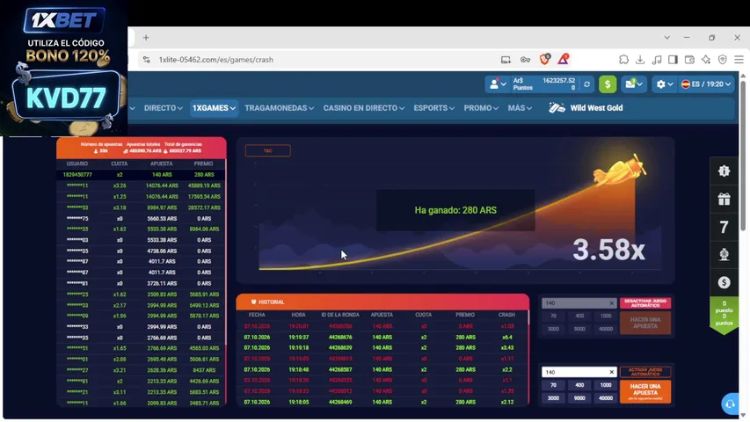This screenshot has height=422, width=750.
Task: Expand the 1XGAMES menu
Action: click(x=214, y=108)
